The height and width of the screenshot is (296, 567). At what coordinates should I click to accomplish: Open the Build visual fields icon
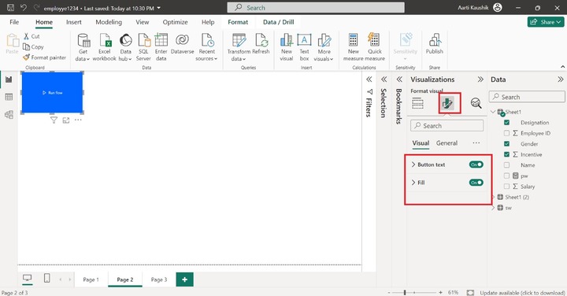point(417,103)
